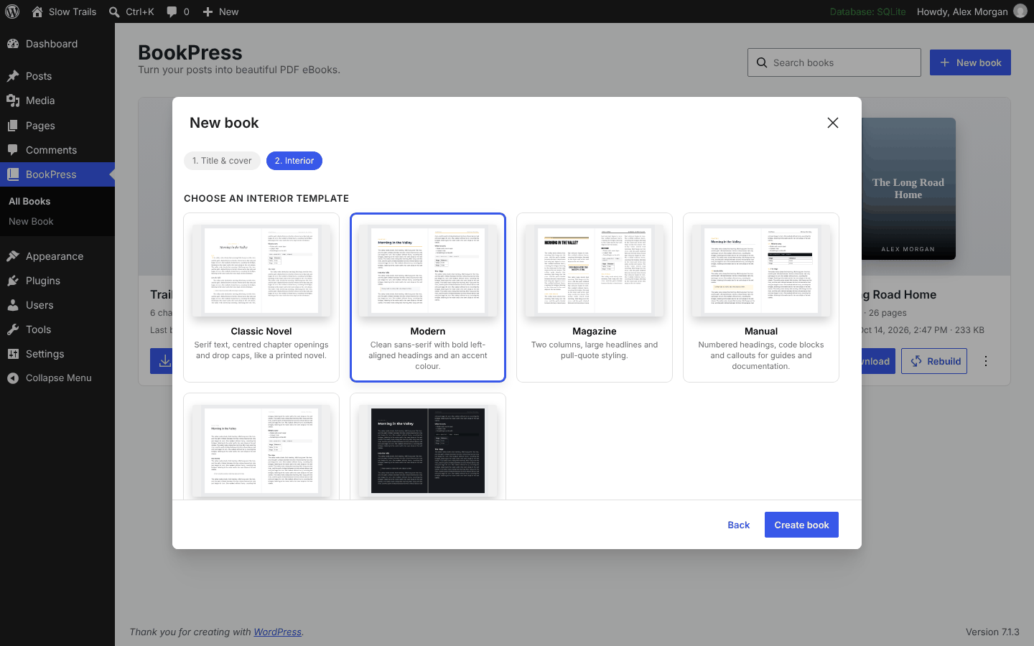Open Plugins in the sidebar
Image resolution: width=1034 pixels, height=646 pixels.
coord(57,281)
